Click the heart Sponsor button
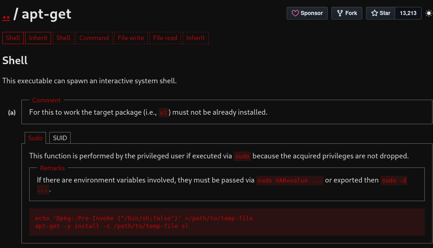This screenshot has height=248, width=433. point(307,13)
